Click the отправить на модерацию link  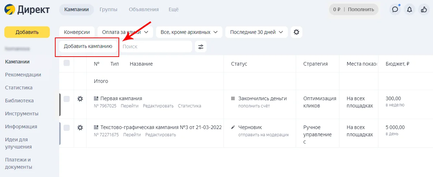(263, 135)
